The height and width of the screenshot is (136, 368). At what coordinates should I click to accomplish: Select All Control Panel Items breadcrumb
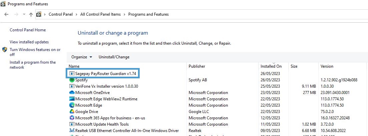pyautogui.click(x=100, y=14)
